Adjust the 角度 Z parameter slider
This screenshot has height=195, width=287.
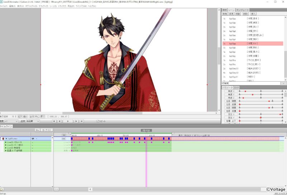coord(261,98)
